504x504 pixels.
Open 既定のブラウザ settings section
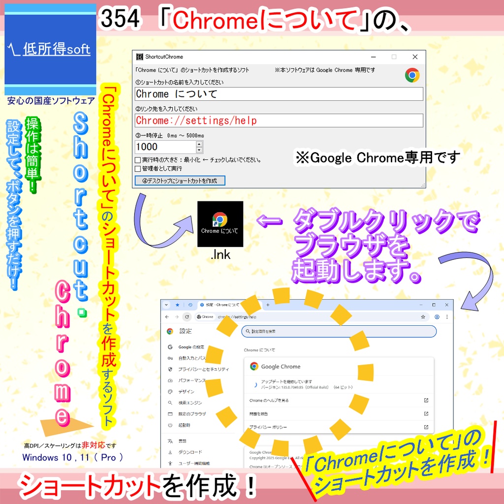pyautogui.click(x=192, y=414)
